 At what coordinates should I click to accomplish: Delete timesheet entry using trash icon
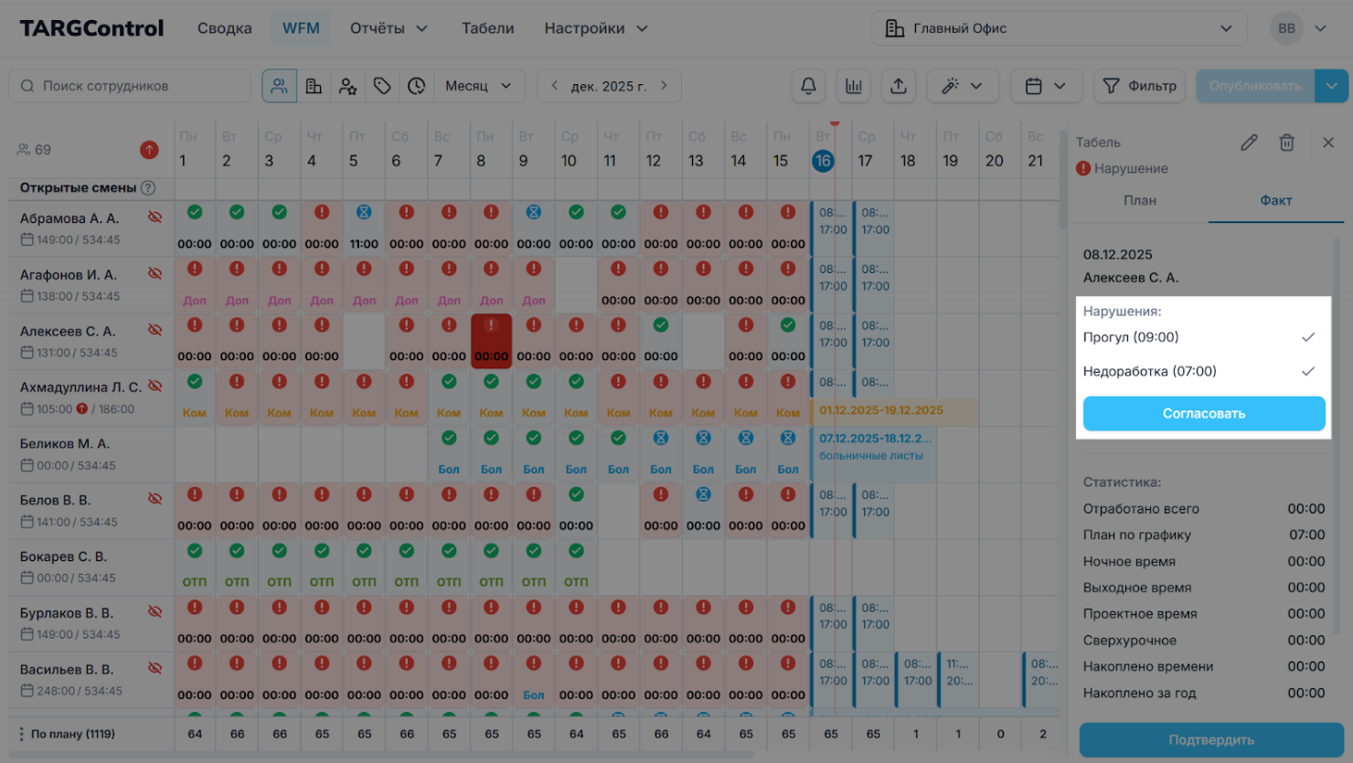[1286, 143]
